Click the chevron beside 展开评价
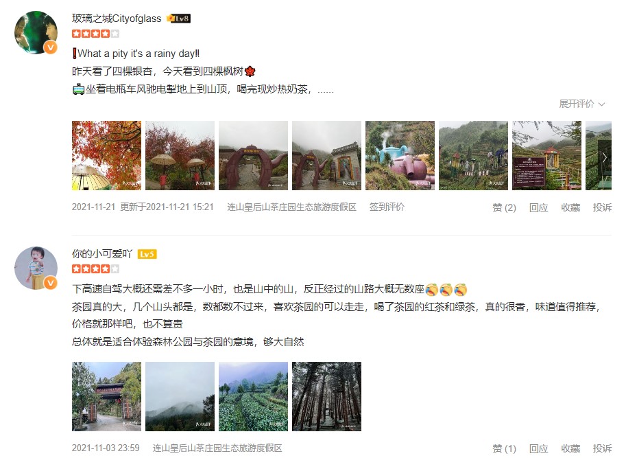 click(x=601, y=104)
